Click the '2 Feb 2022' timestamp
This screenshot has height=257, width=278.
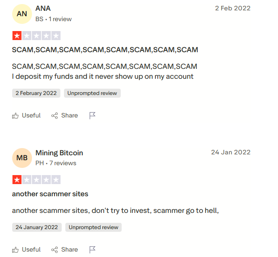pyautogui.click(x=232, y=8)
